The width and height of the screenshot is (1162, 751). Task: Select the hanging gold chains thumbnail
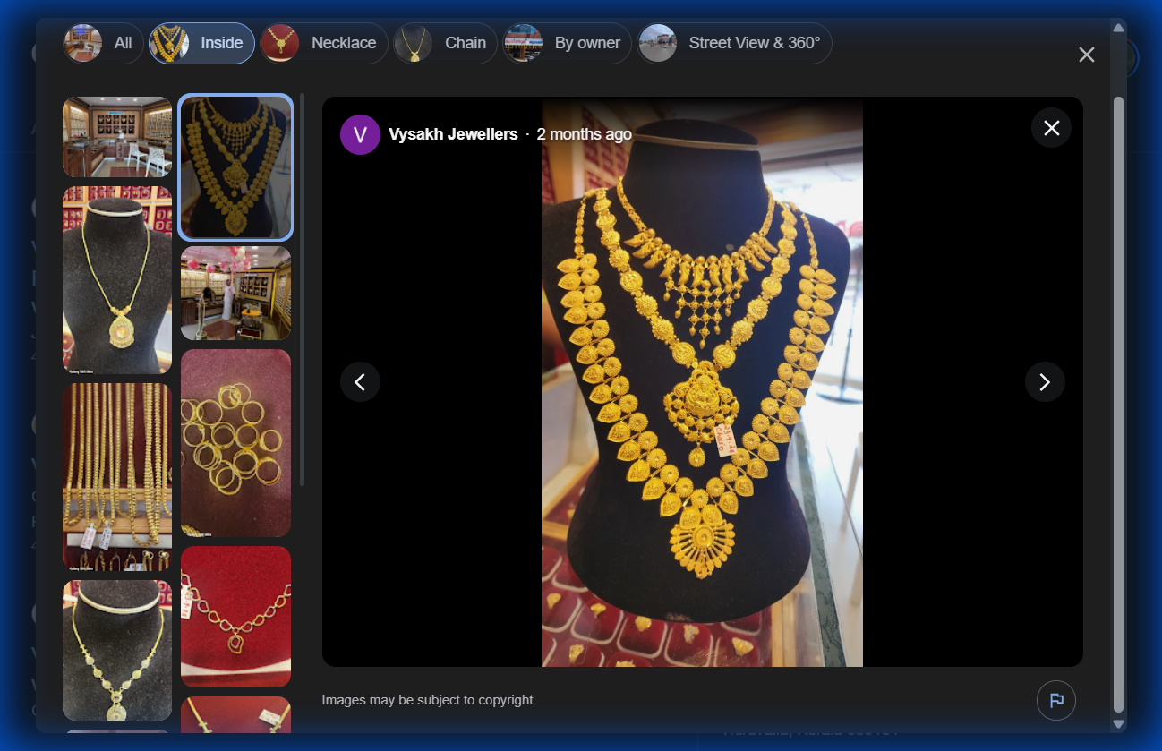[116, 474]
